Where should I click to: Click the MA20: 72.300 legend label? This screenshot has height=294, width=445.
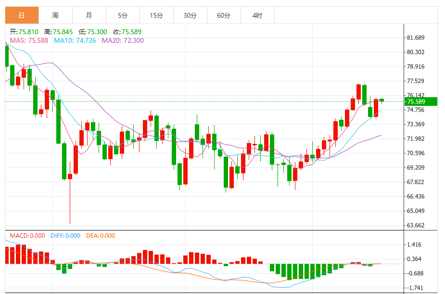[123, 40]
